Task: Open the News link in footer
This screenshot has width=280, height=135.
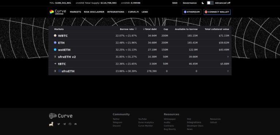Action: pos(190,129)
